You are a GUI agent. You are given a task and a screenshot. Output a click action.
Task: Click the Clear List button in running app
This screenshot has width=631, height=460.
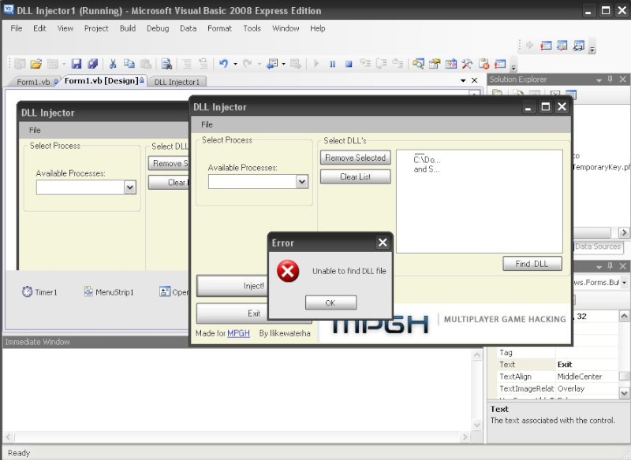[x=356, y=176]
